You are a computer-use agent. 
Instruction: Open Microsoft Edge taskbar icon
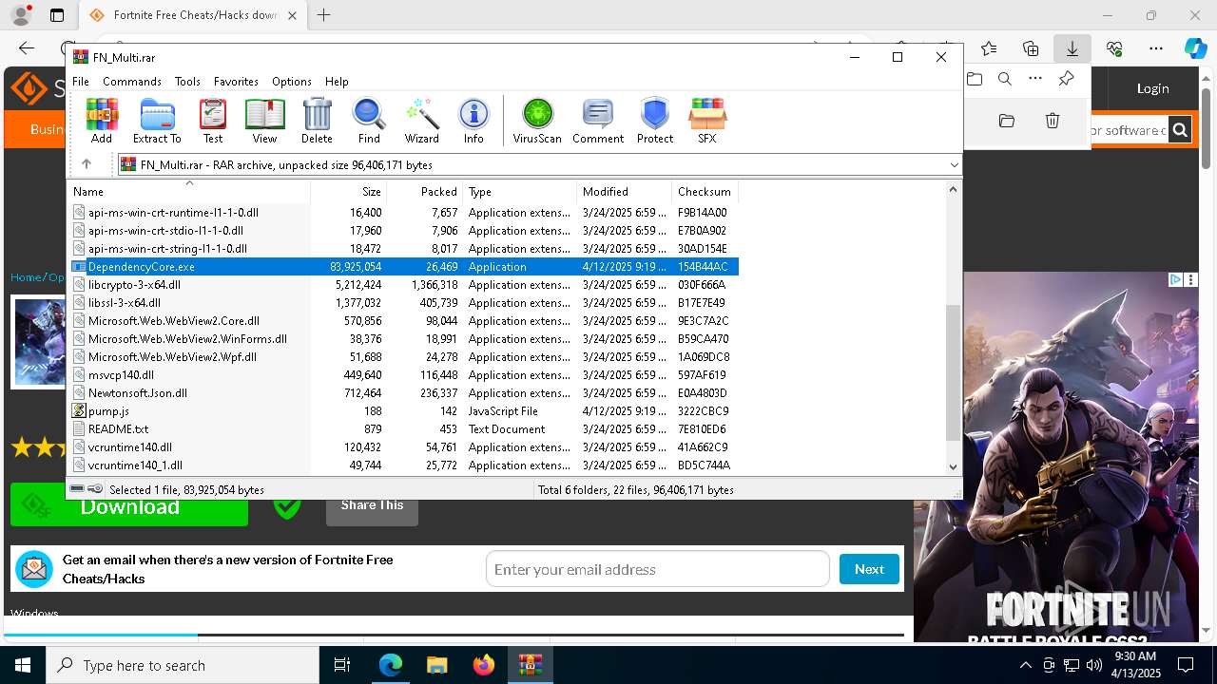[x=390, y=665]
